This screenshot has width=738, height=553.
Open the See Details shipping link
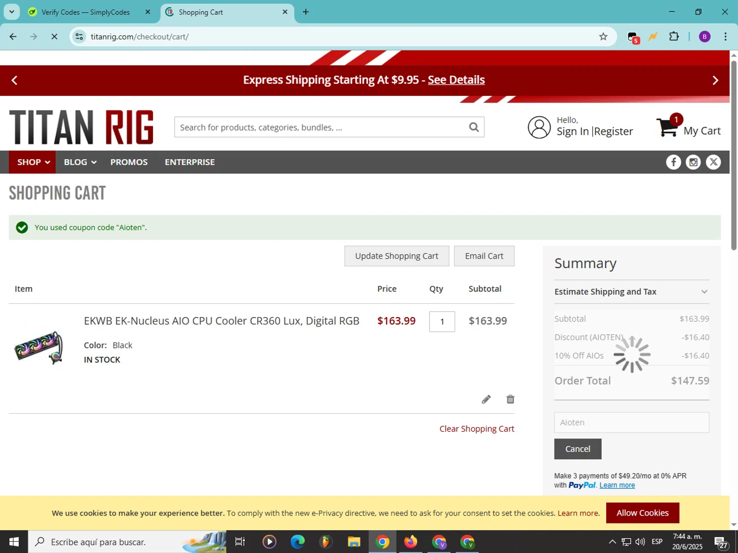[456, 80]
